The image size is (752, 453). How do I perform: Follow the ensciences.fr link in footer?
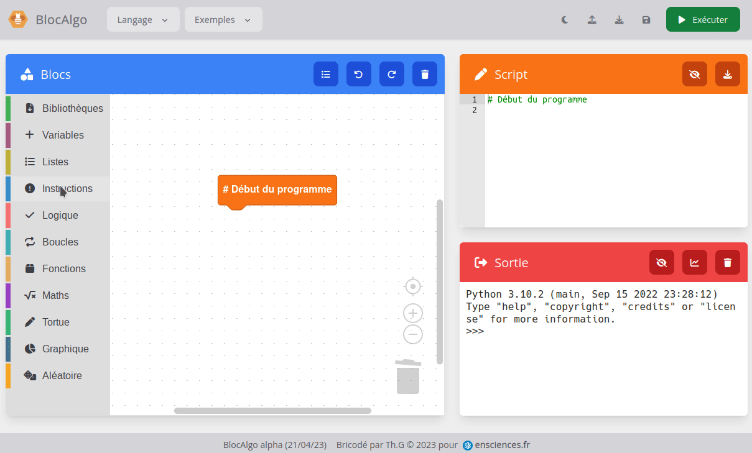point(501,445)
